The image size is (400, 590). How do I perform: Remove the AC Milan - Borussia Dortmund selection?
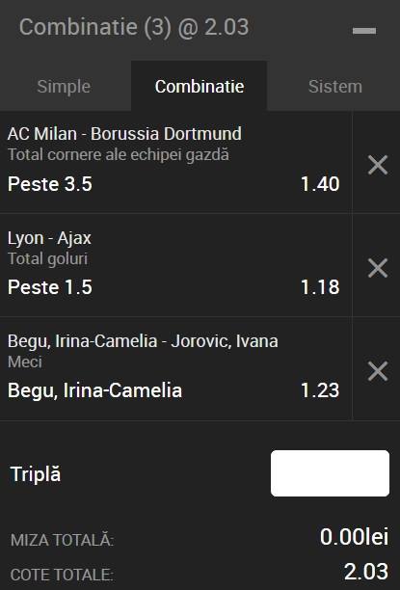[378, 165]
